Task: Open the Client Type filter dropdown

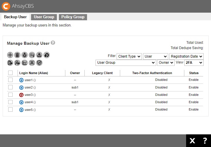Action: click(x=129, y=56)
